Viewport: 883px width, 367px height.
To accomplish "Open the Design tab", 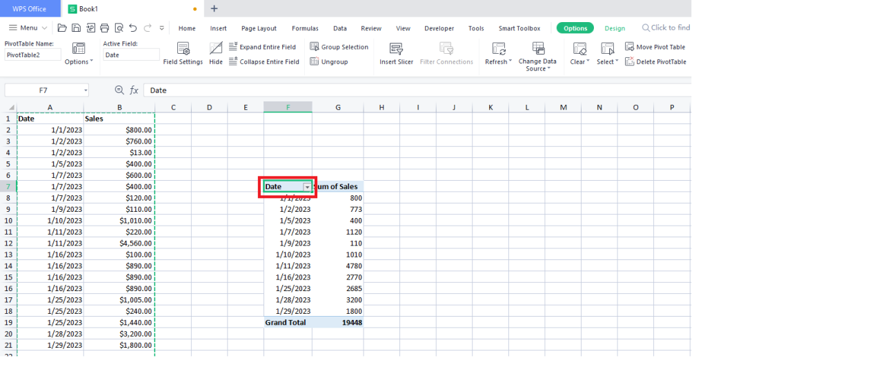I will coord(614,28).
